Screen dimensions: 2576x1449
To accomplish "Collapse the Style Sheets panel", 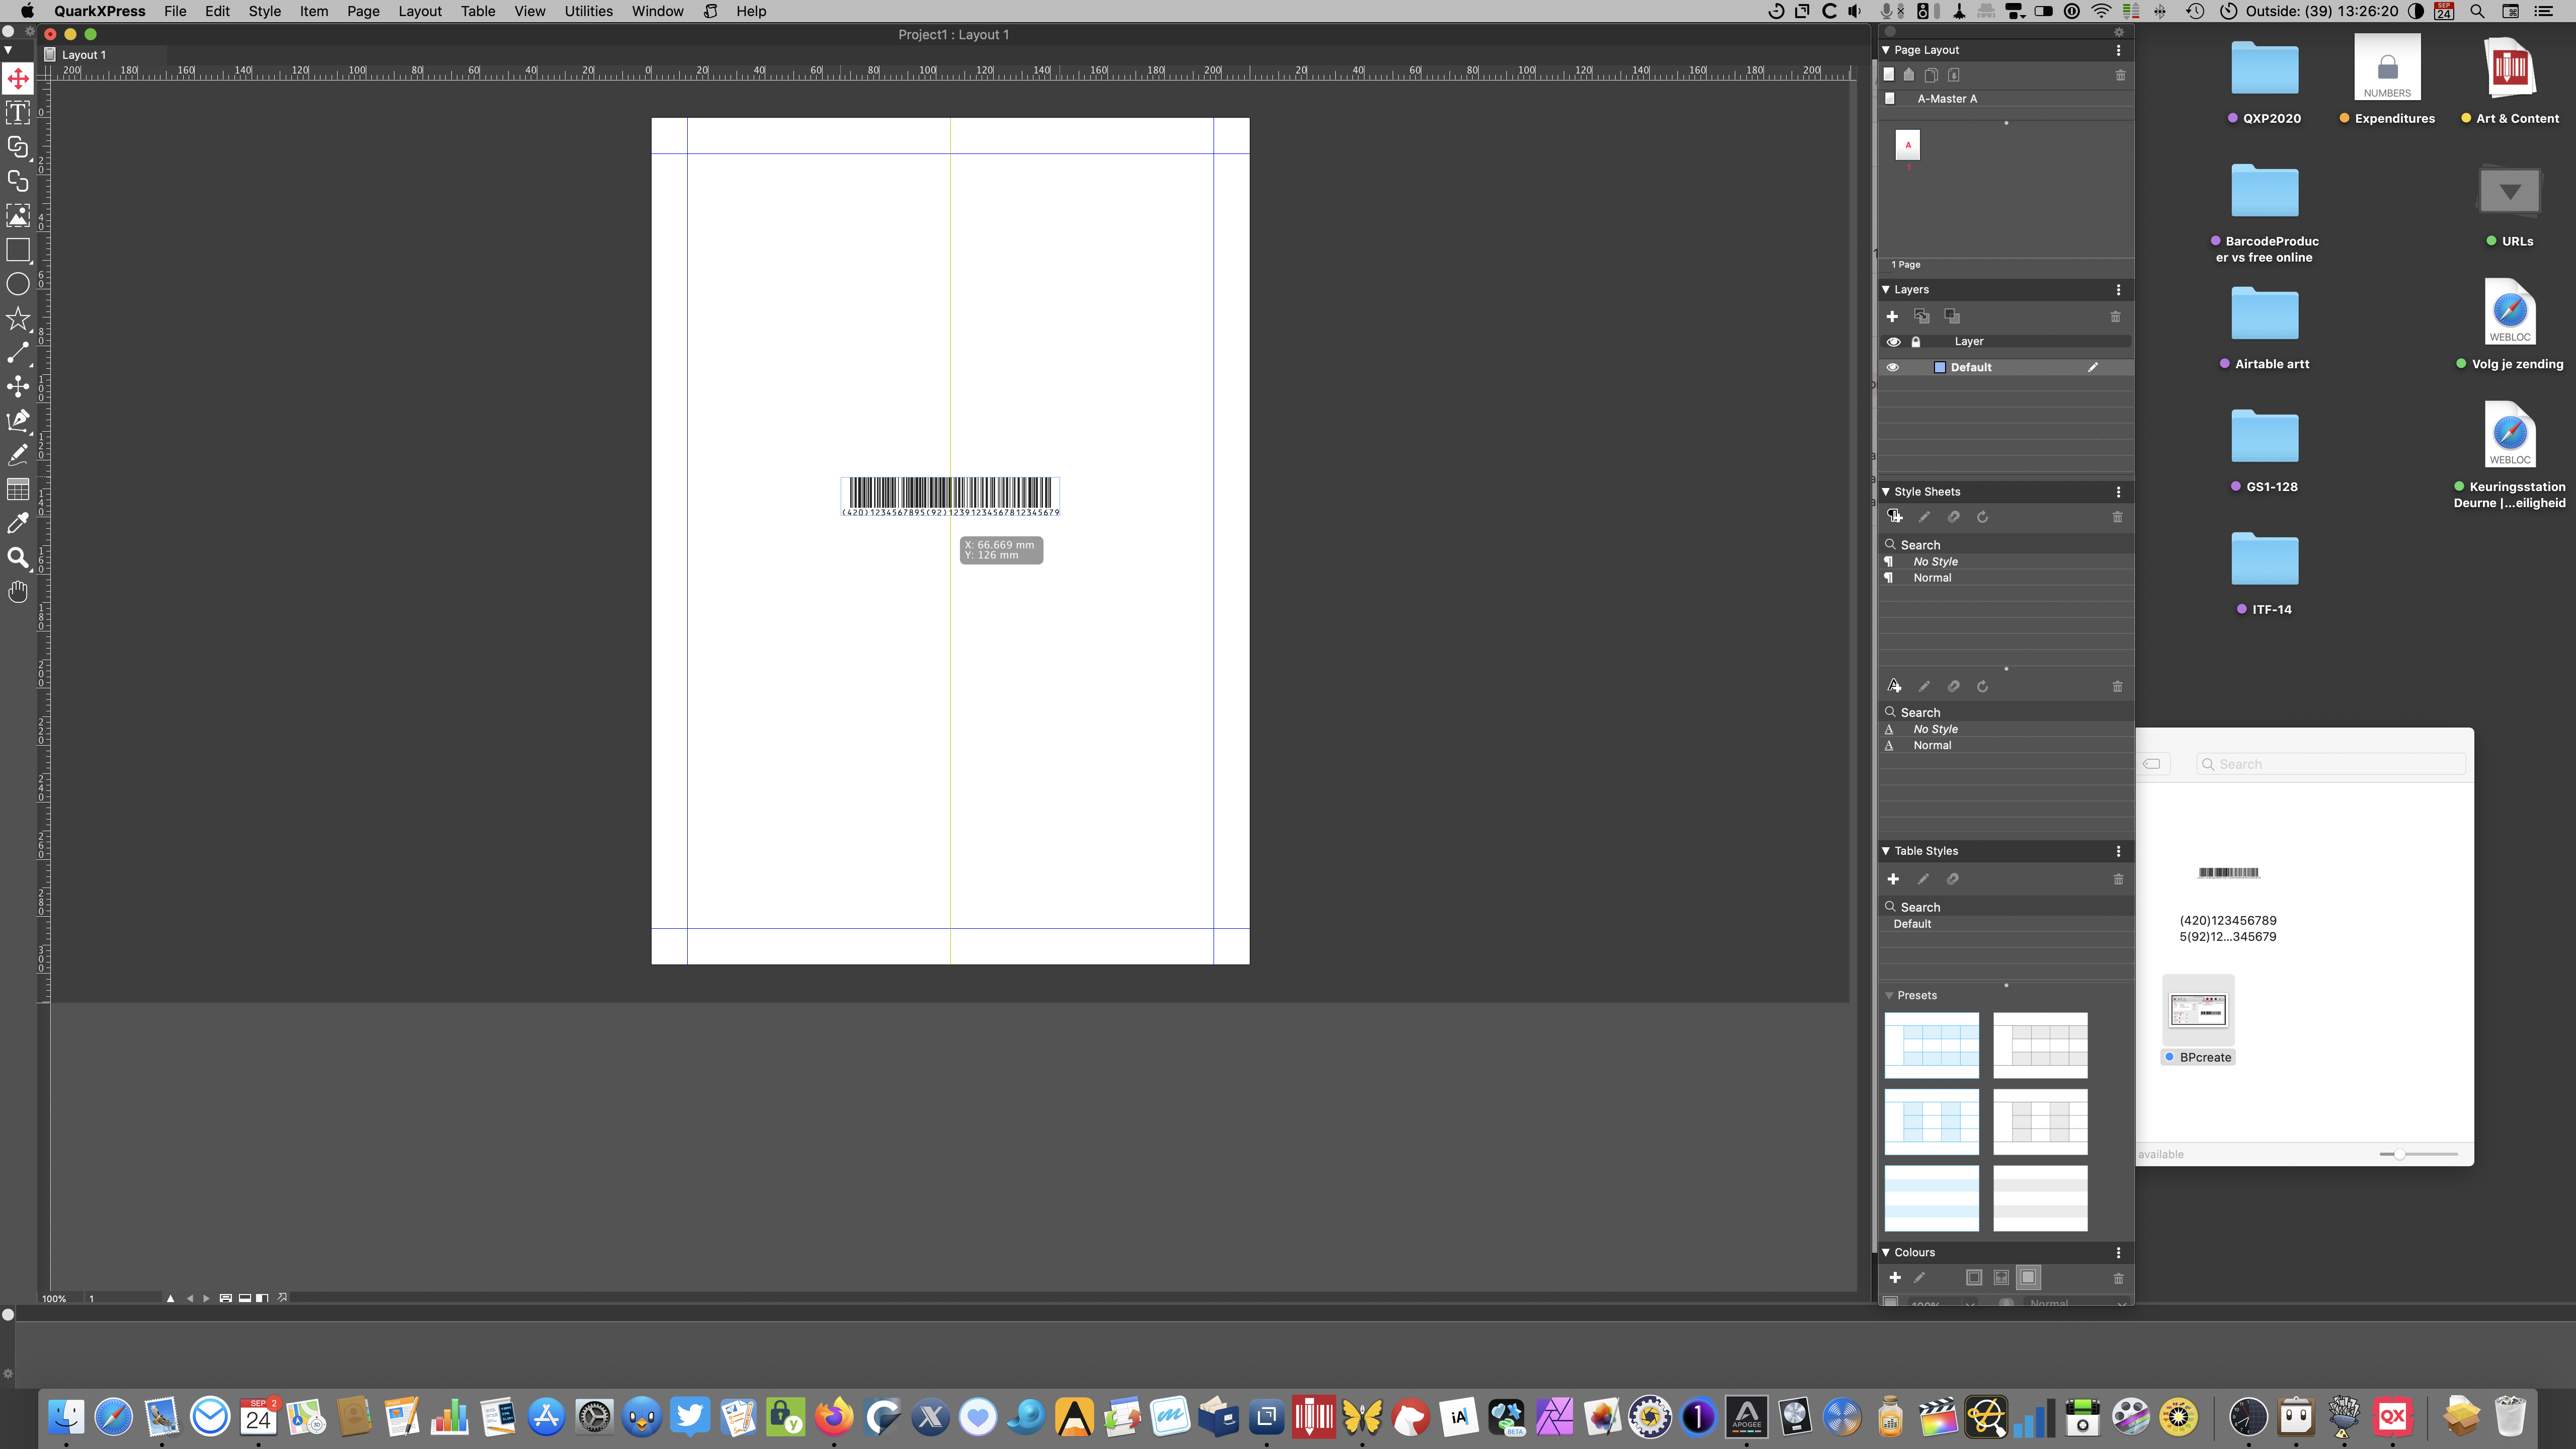I will [1886, 491].
